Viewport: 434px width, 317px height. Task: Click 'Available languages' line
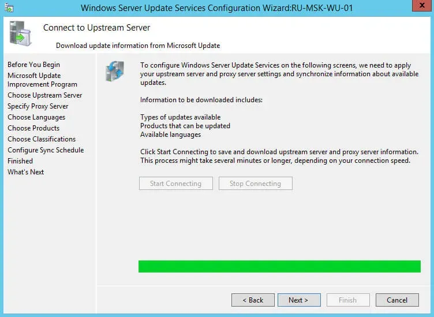170,135
